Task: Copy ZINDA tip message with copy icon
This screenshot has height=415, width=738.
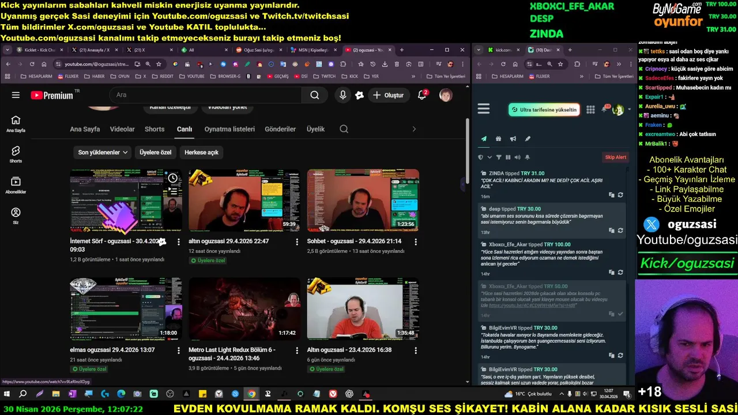Action: click(x=612, y=195)
